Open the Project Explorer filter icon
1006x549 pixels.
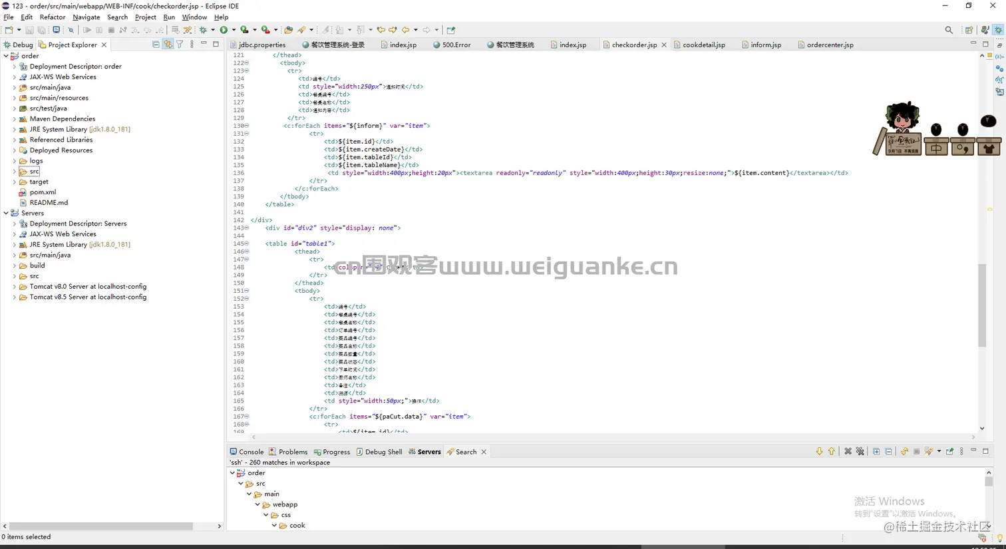click(180, 45)
